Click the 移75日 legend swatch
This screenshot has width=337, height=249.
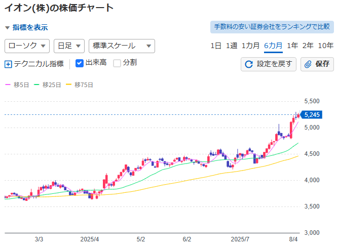click(68, 85)
